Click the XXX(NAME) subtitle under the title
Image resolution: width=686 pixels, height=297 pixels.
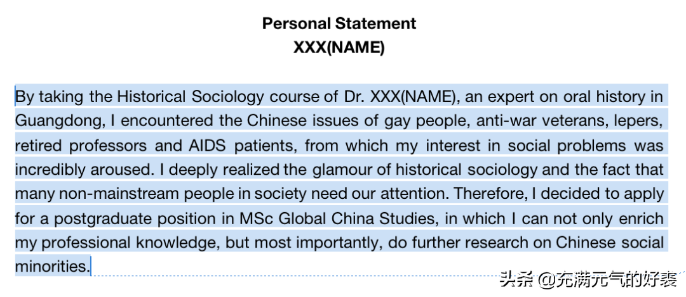pos(339,47)
